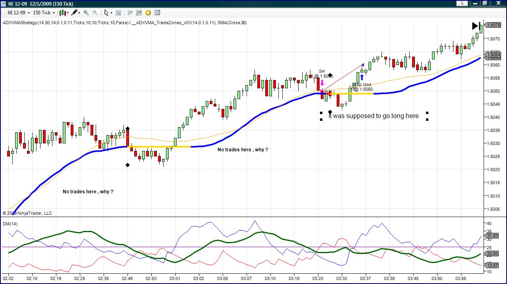Open the Indicators dialog icon
Viewport: 507px width, 284px height.
click(139, 13)
